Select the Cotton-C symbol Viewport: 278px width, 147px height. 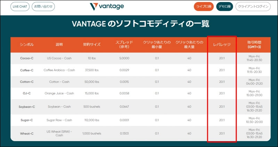coord(27,82)
